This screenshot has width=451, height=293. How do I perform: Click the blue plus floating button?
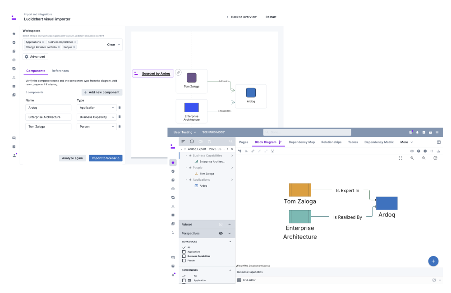(x=433, y=261)
